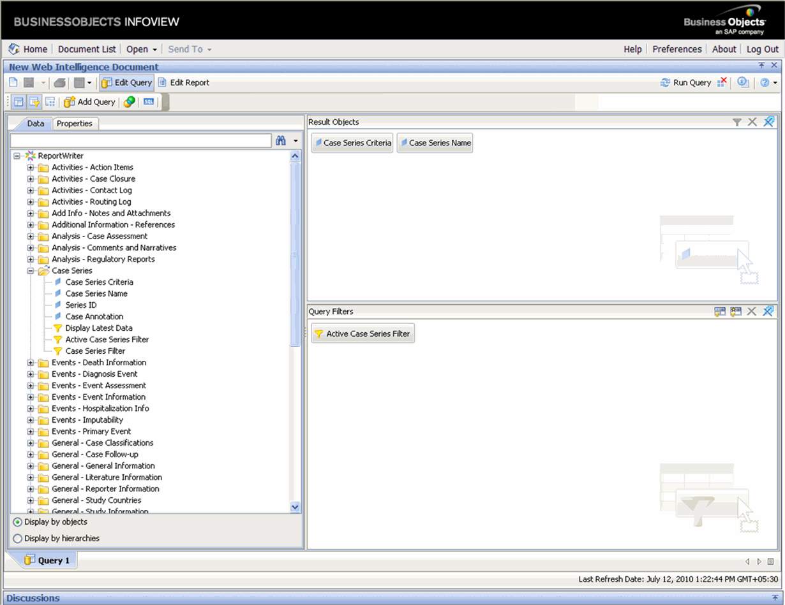The height and width of the screenshot is (605, 785).
Task: Click the Print icon in toolbar
Action: [59, 82]
